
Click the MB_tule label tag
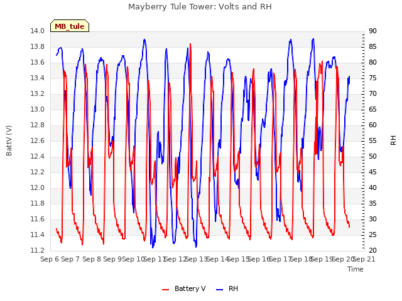(70, 26)
